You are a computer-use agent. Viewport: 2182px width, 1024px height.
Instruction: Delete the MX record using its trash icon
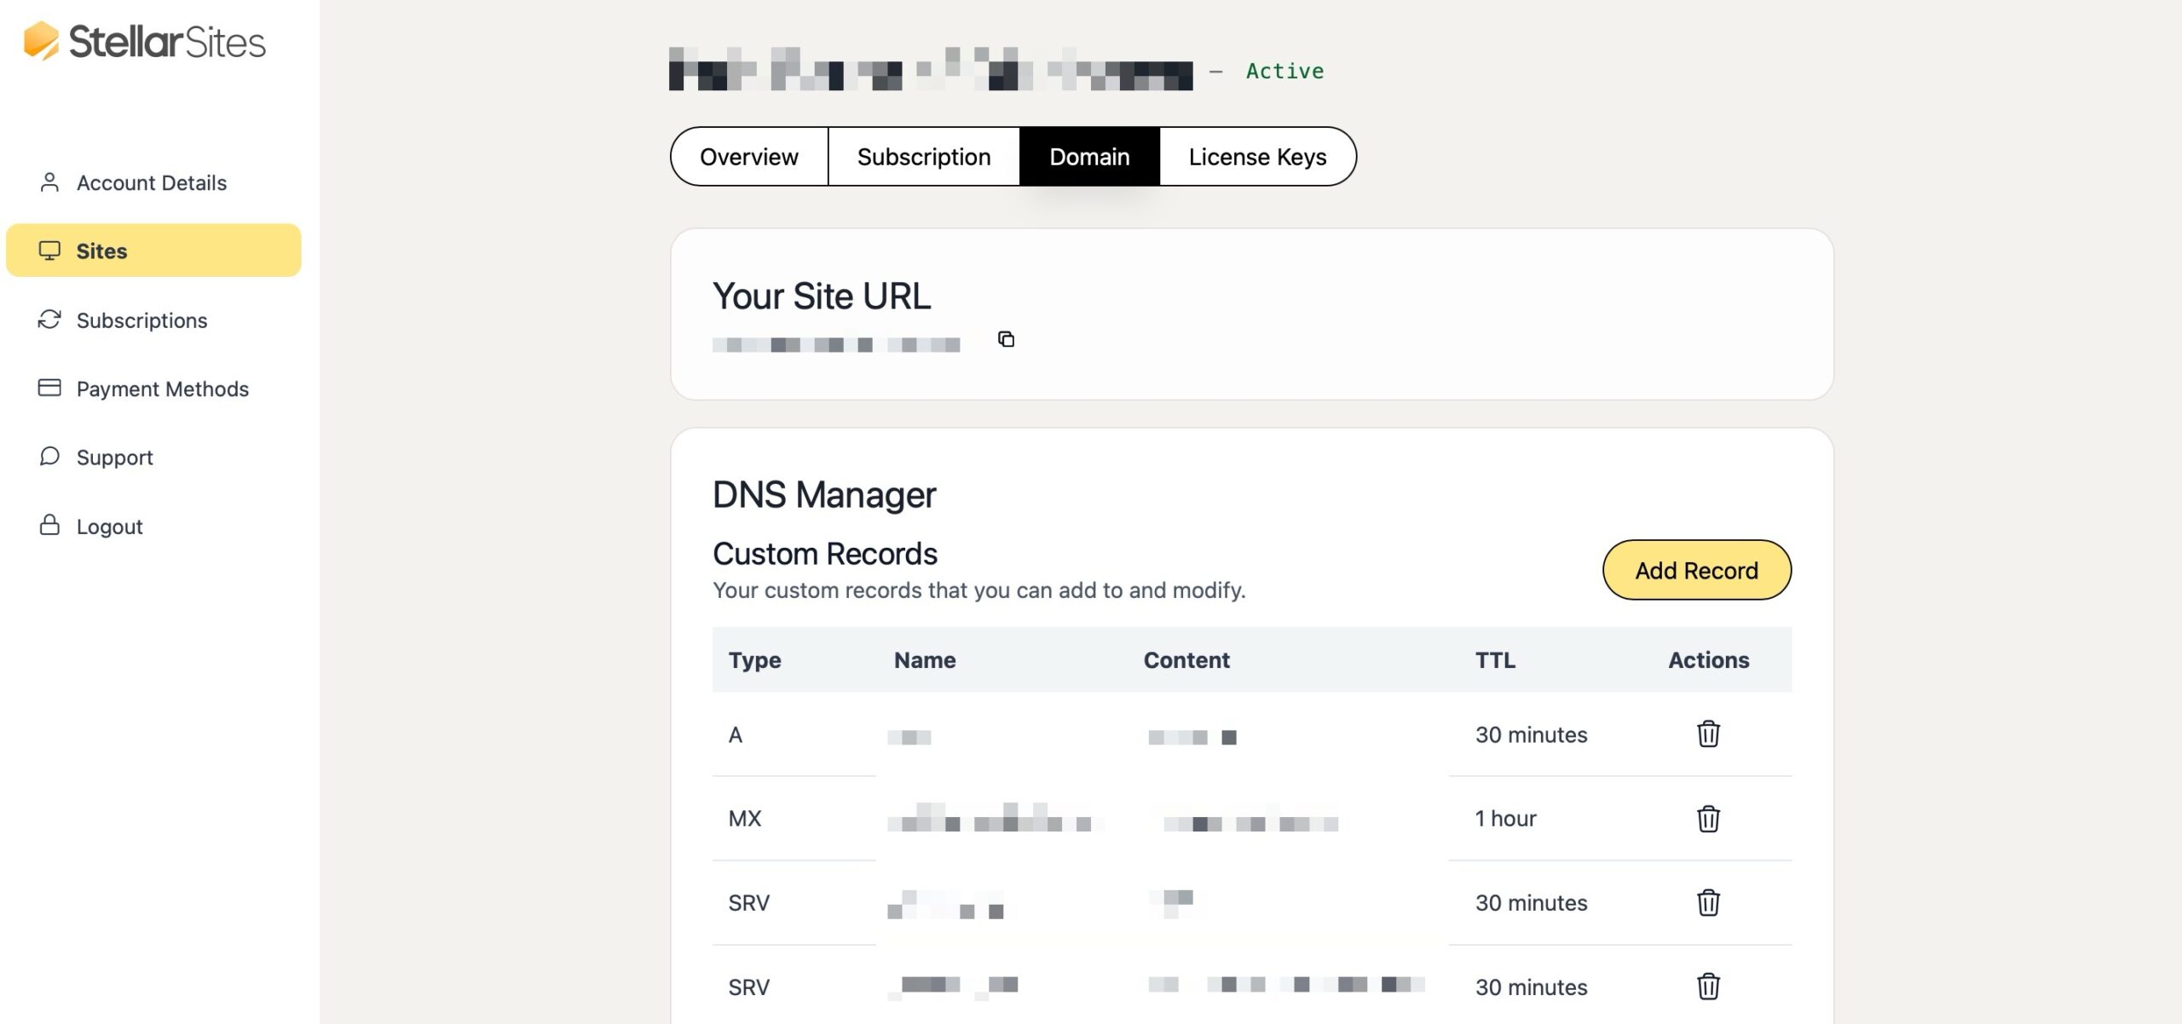(x=1708, y=819)
